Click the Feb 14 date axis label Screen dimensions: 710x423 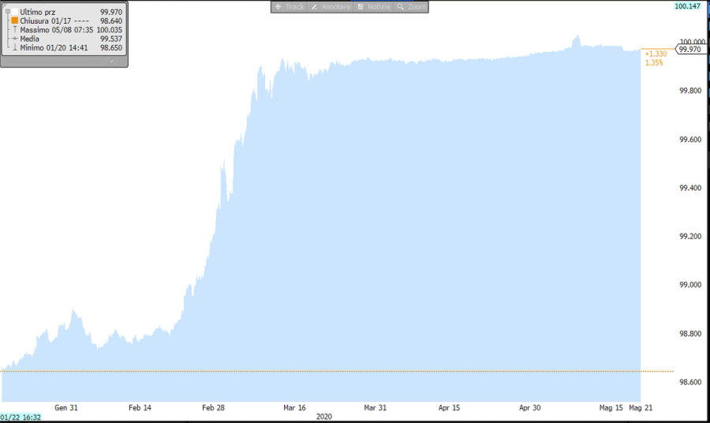pos(140,407)
